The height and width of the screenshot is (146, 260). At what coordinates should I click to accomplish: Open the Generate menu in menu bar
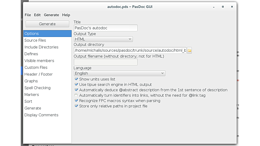tap(51, 15)
